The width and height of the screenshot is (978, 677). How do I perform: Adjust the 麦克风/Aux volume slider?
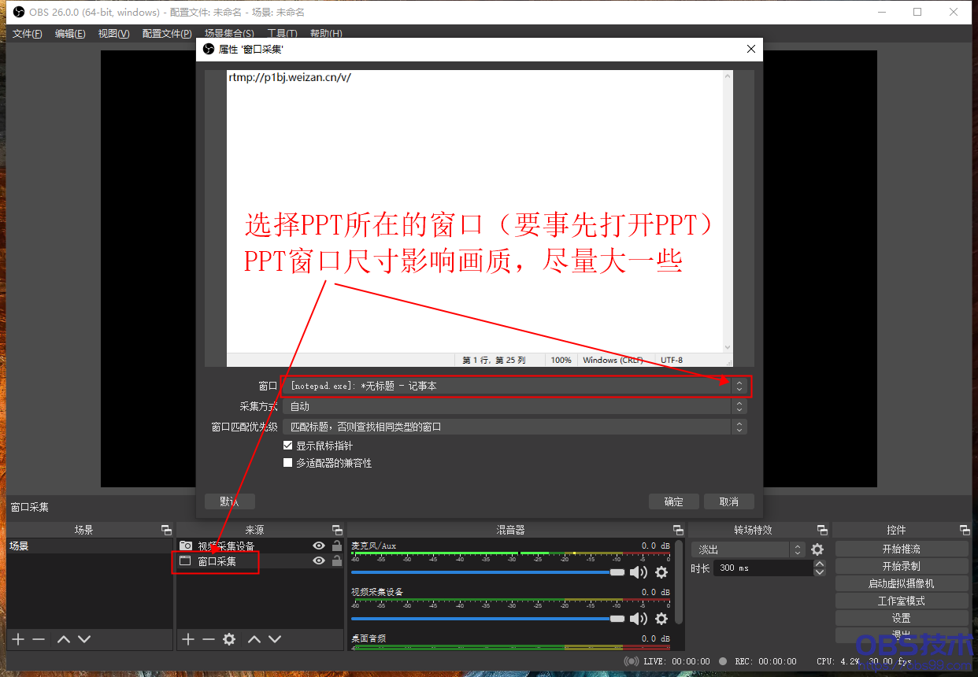point(488,572)
